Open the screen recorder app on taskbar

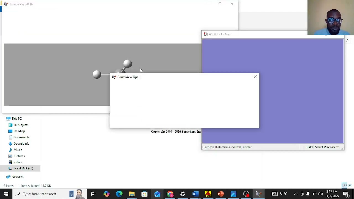point(246,194)
